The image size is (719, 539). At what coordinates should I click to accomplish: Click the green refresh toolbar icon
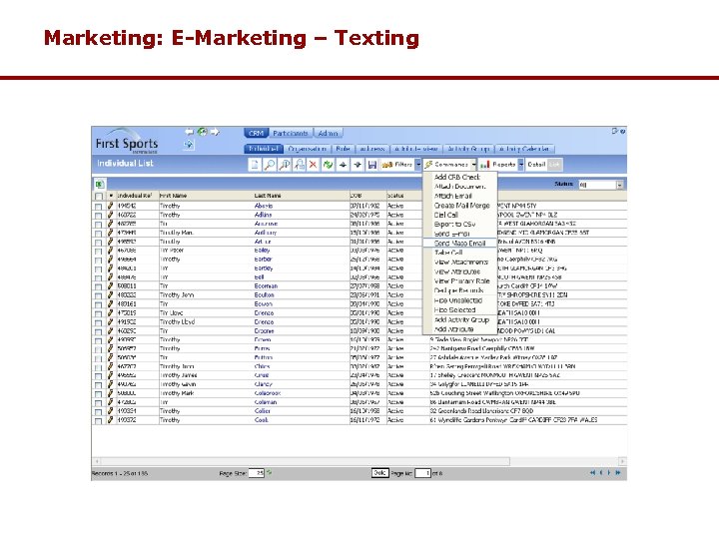coord(328,165)
